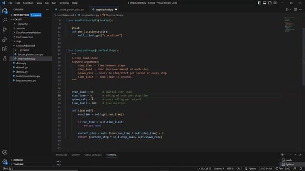The height and width of the screenshot is (171, 305).
Task: Click UTF-8 encoding in status bar
Action: (230, 169)
